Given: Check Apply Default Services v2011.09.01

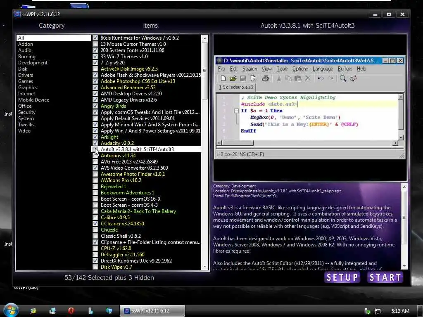Looking at the screenshot, I should coord(95,118).
